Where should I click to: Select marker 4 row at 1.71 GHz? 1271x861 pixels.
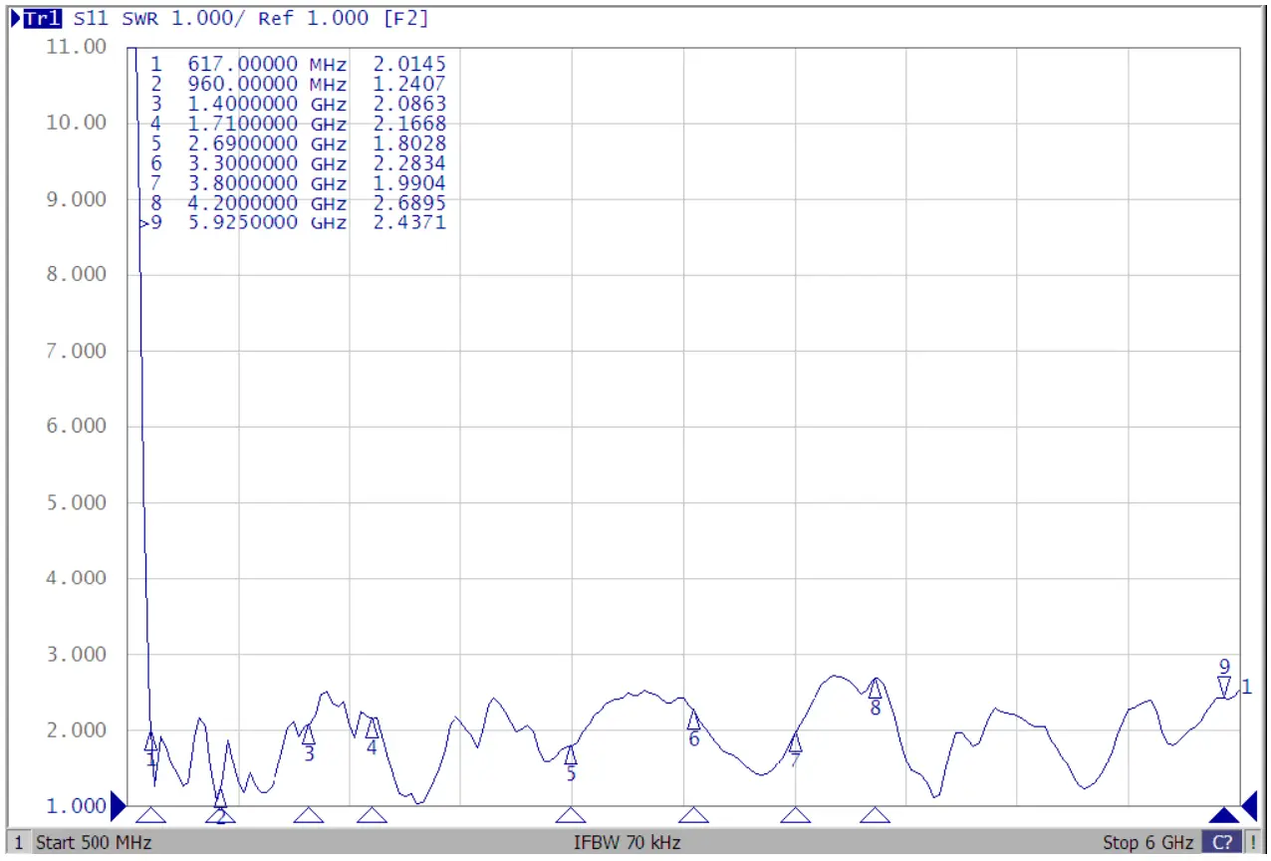click(x=298, y=125)
